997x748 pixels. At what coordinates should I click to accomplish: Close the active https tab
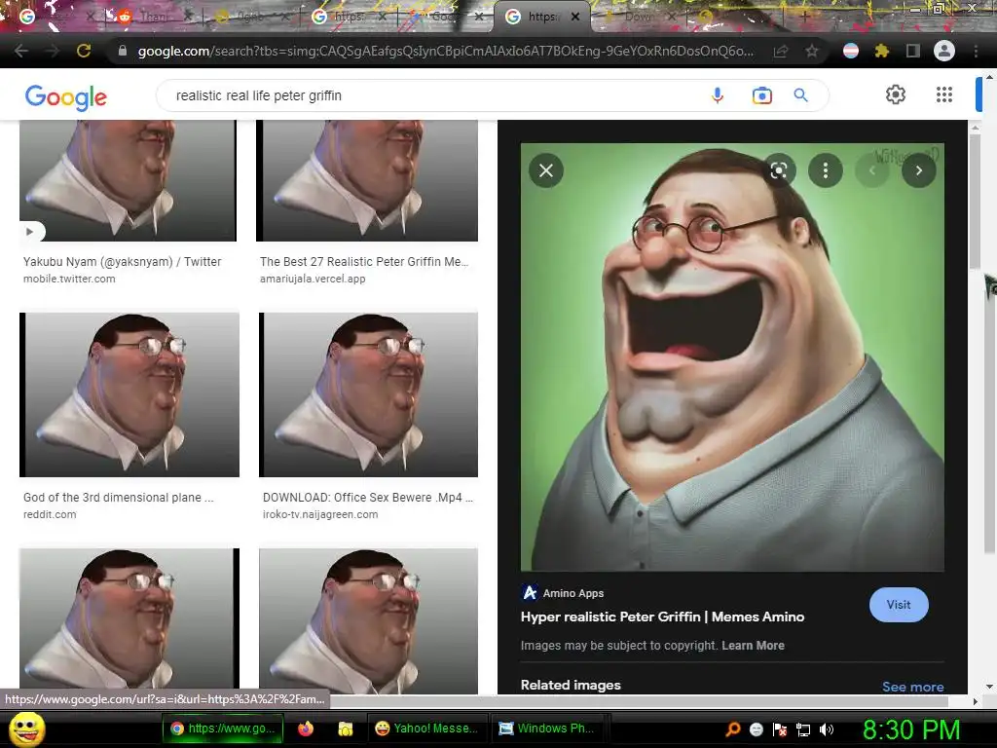(x=575, y=18)
